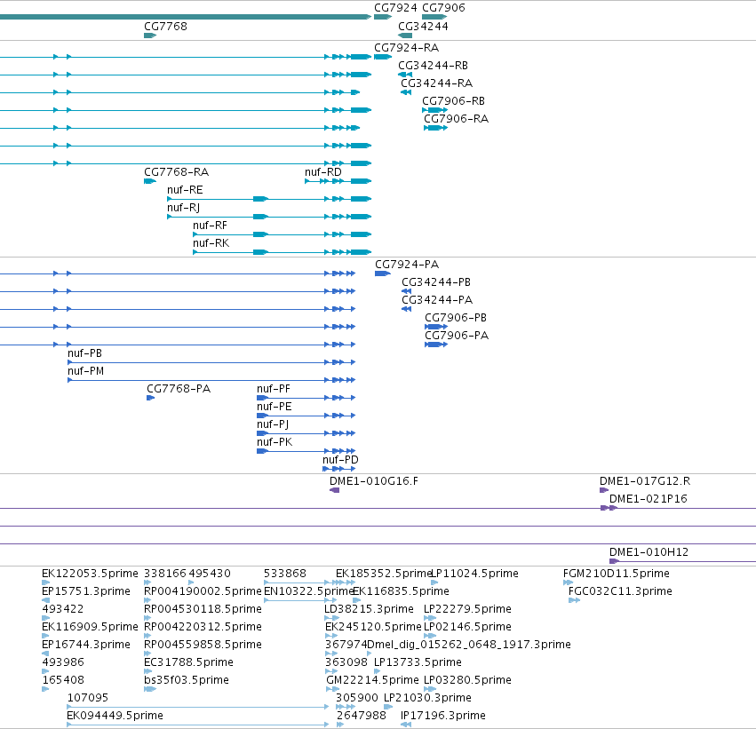Select the DME1-017G12.R clone label
This screenshot has height=729, width=756.
645,481
